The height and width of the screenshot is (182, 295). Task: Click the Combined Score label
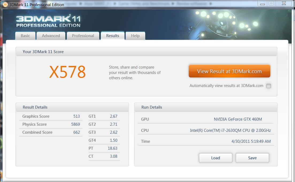pos(37,132)
